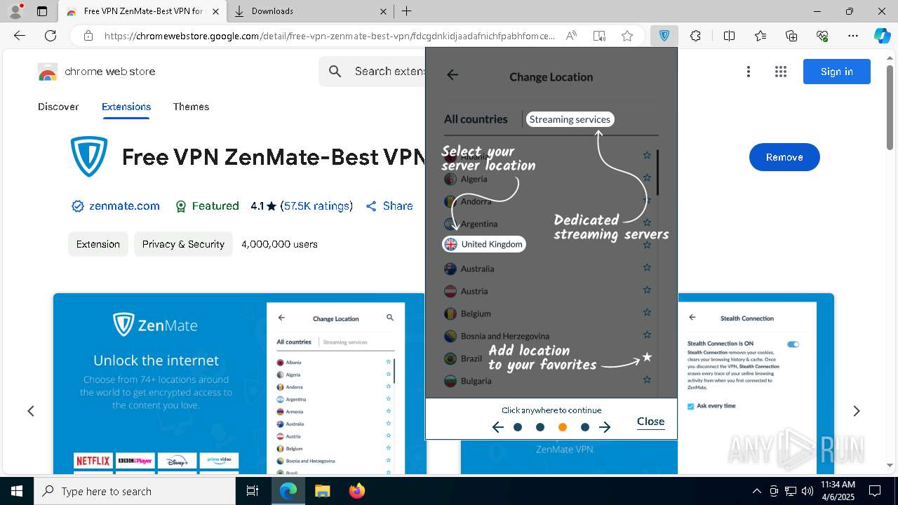The height and width of the screenshot is (505, 898).
Task: Open Copilot sidebar icon
Action: click(x=882, y=36)
